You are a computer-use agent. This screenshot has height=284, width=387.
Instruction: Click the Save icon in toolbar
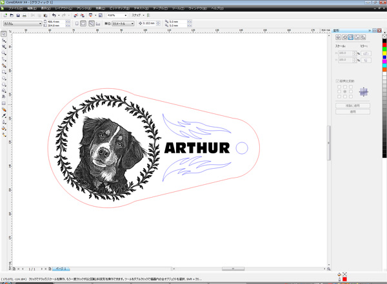18,15
